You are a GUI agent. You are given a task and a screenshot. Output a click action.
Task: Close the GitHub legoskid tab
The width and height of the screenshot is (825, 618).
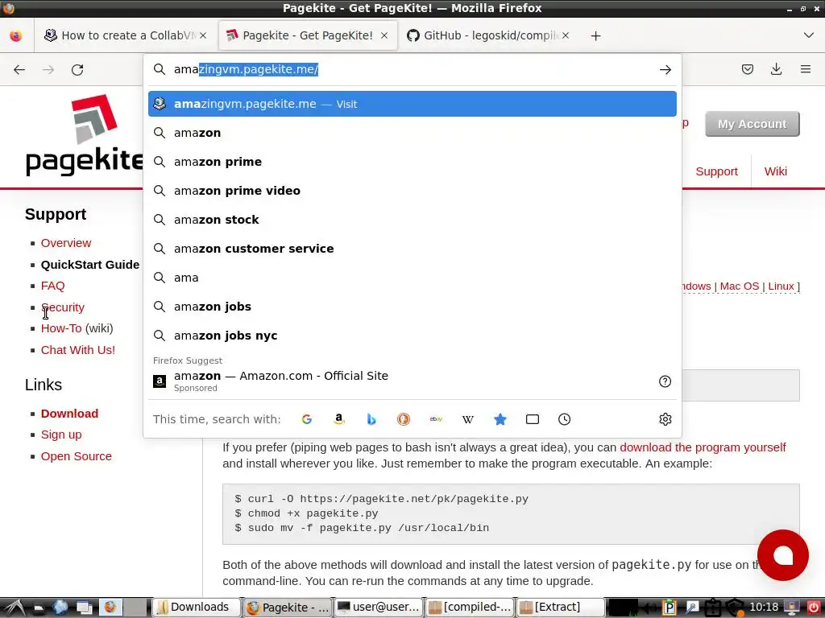click(x=566, y=35)
